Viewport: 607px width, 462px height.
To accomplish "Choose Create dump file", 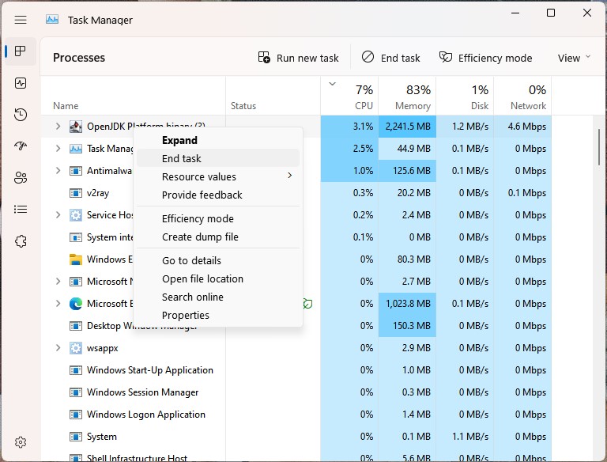I will point(218,237).
